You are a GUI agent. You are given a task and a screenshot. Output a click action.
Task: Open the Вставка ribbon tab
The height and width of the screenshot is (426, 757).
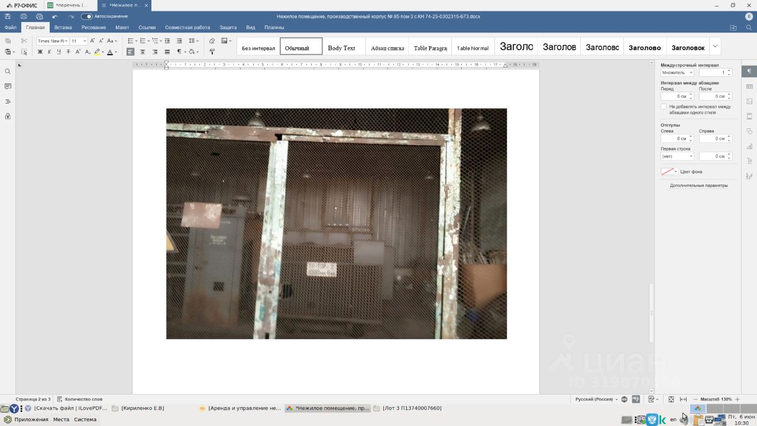(x=63, y=27)
